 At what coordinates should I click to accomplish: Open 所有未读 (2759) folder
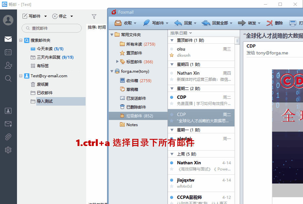[x=138, y=44]
